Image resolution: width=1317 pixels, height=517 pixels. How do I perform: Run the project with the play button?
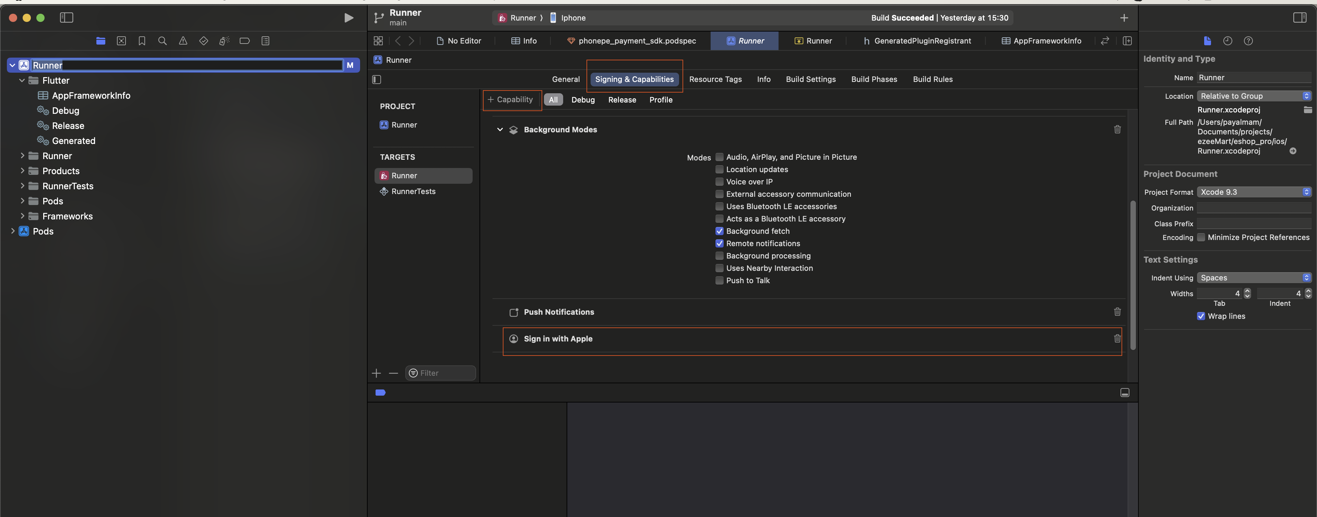click(x=349, y=18)
